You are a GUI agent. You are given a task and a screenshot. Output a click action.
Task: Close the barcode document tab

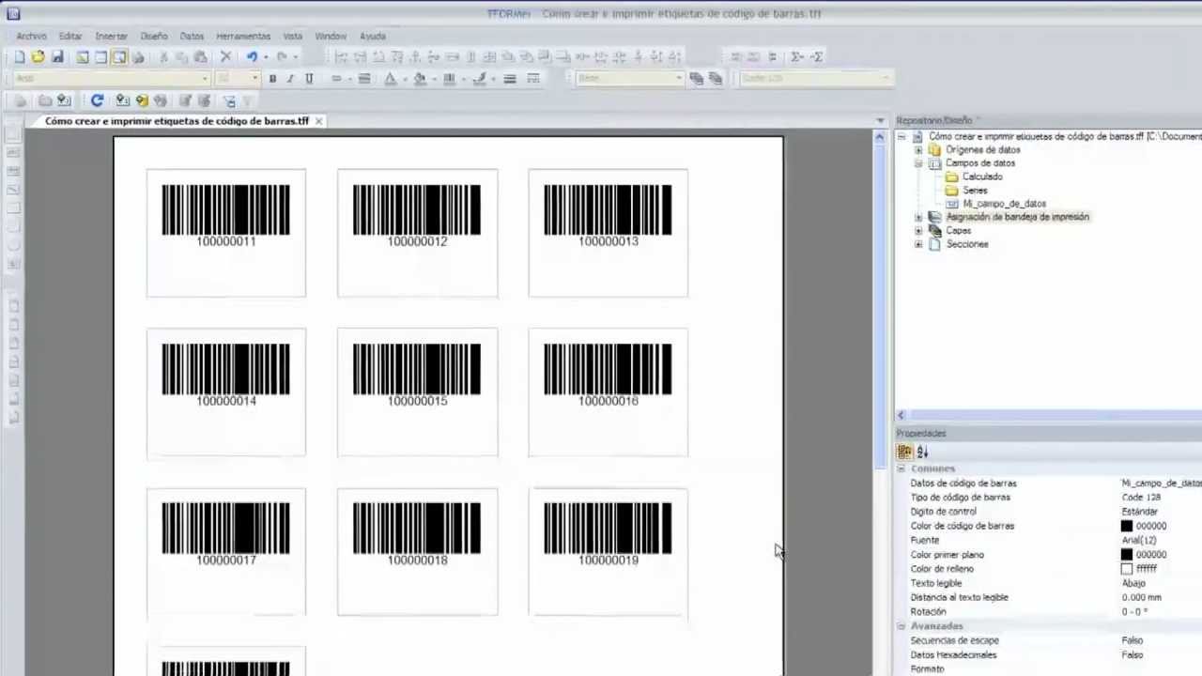[319, 121]
